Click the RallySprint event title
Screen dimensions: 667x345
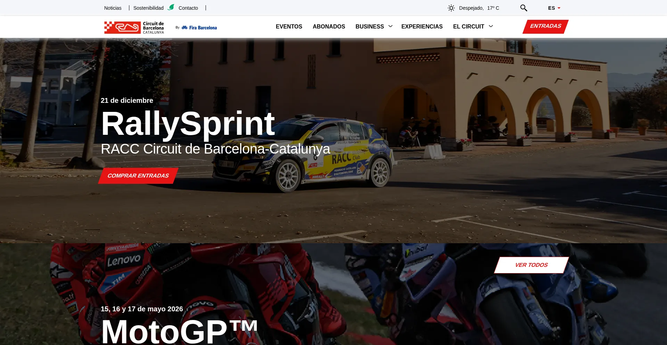pos(188,124)
